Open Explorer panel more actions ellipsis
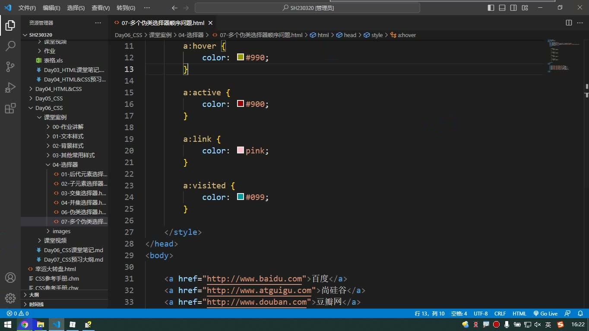Screen dimensions: 589x331 click(98, 23)
